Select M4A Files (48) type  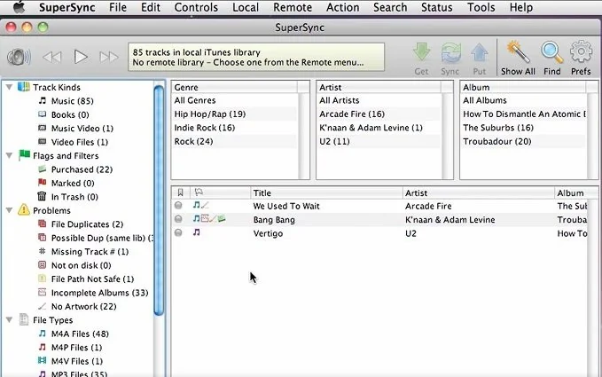point(80,334)
